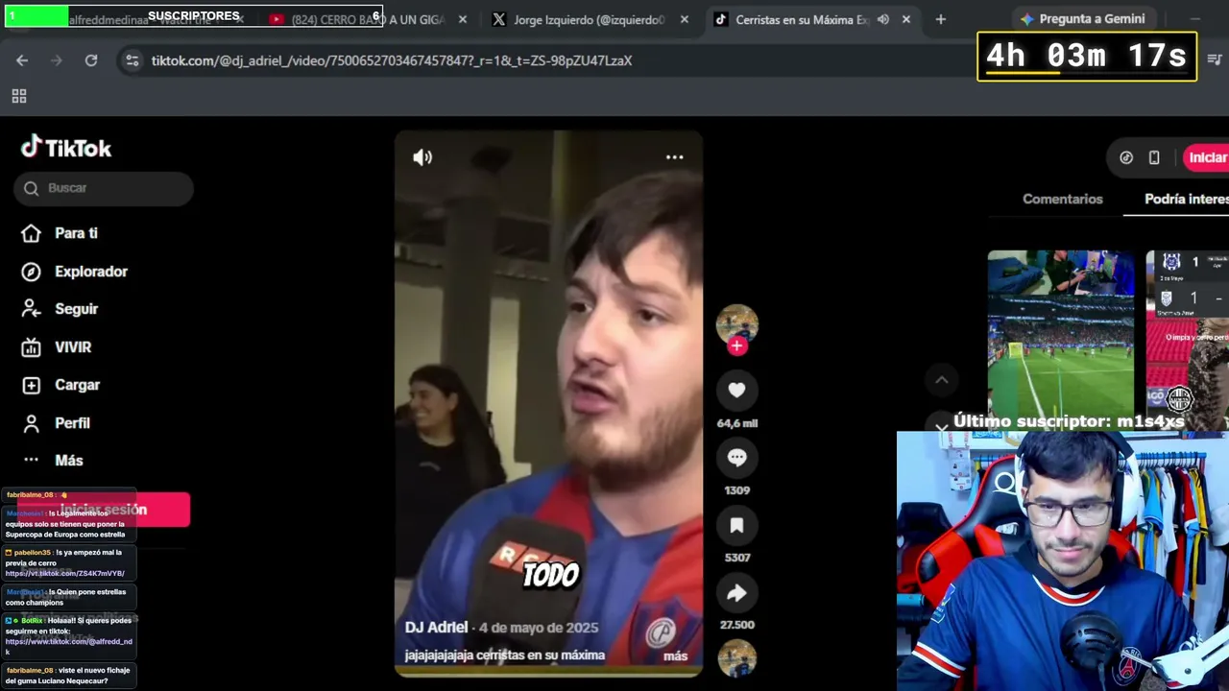
Task: Click the playing video of the man speaking
Action: 548,403
